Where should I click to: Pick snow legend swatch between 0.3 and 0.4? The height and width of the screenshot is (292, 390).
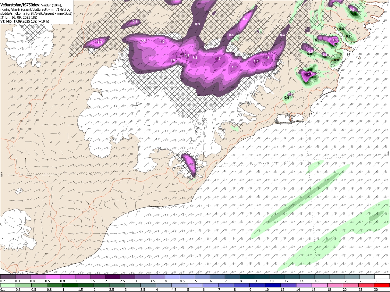coord(23,277)
